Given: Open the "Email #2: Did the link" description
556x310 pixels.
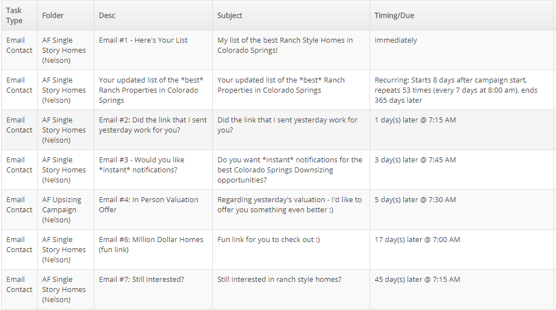Looking at the screenshot, I should (152, 125).
